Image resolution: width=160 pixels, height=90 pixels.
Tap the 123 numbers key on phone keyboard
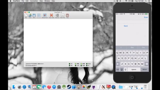coord(117,69)
